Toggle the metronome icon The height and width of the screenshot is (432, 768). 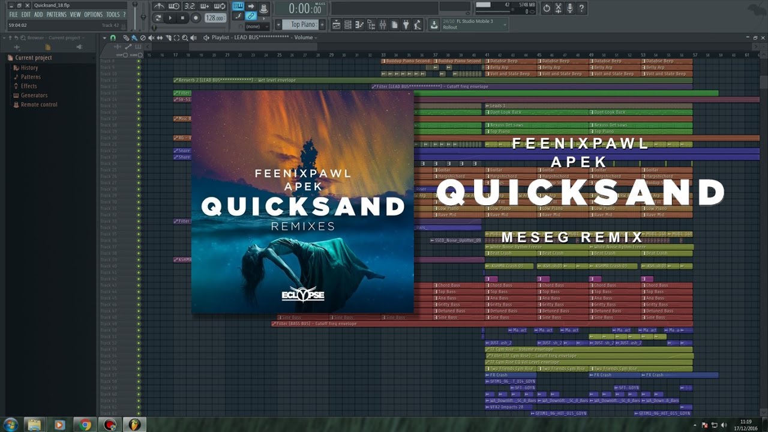coord(159,7)
